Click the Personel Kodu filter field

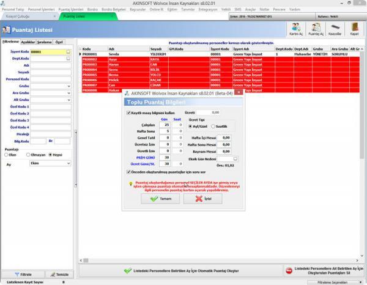(x=51, y=79)
